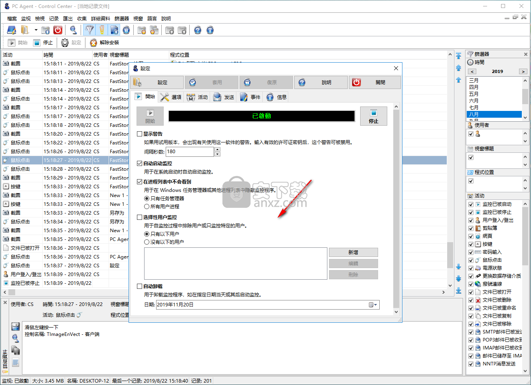The image size is (531, 385).
Task: Uncheck 鼠标点击 activity filter checkbox
Action: 471,260
